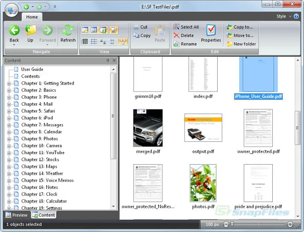Toggle the folder pane view button
The width and height of the screenshot is (304, 232).
(x=85, y=30)
